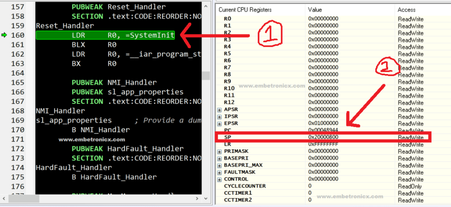Select the CCTIMER1 register name

238,192
